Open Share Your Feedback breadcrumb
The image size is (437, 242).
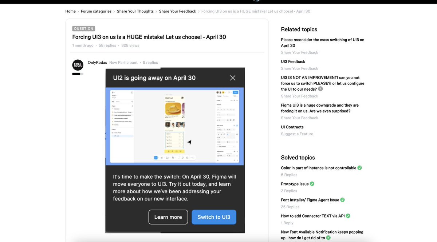tap(177, 11)
